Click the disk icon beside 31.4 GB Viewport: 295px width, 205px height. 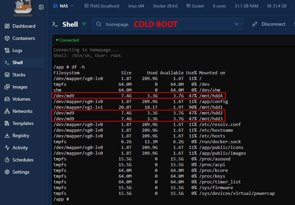coord(269,6)
